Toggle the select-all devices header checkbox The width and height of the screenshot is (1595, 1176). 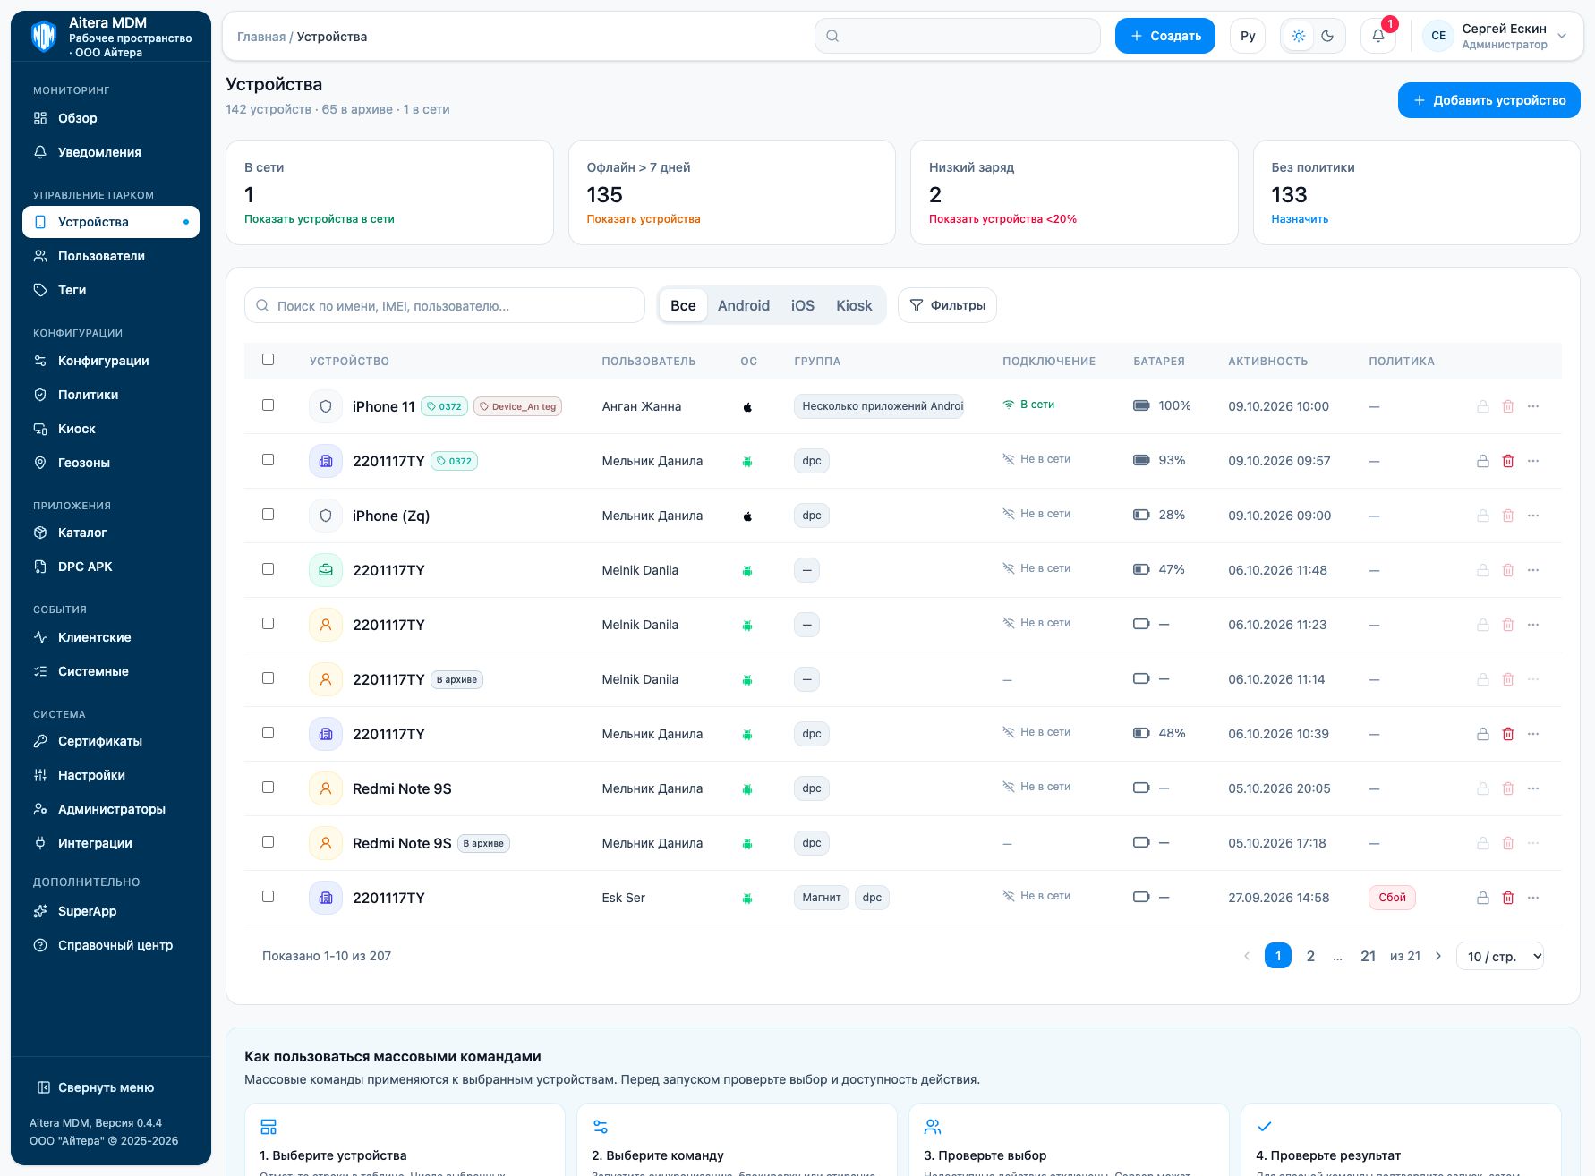coord(268,360)
